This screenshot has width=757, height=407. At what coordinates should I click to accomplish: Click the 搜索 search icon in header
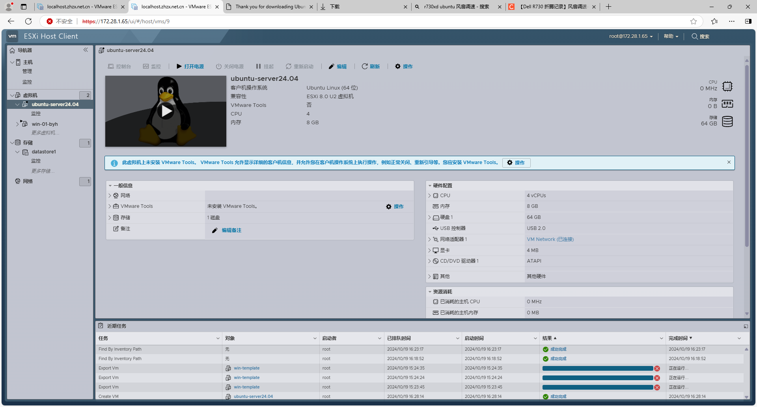(700, 36)
